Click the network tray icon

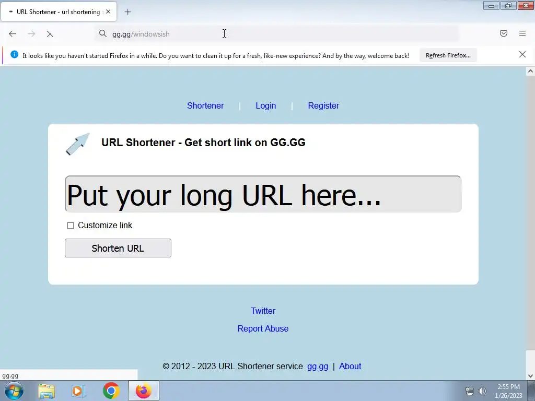tap(470, 391)
